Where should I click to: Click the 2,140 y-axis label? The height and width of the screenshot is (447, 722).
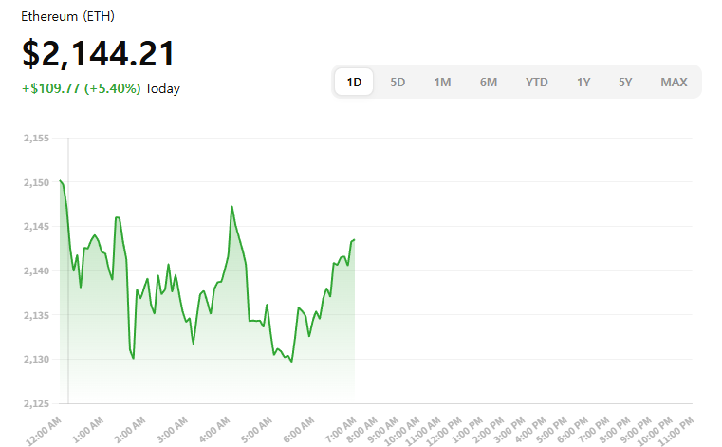click(x=35, y=270)
